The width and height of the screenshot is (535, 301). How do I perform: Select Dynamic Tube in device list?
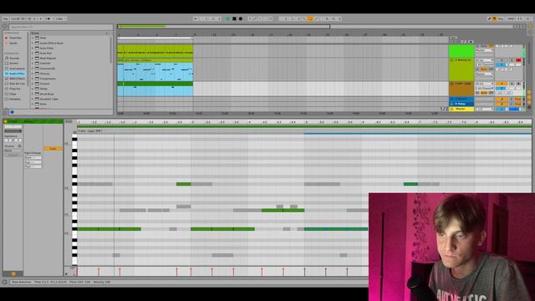pyautogui.click(x=48, y=99)
